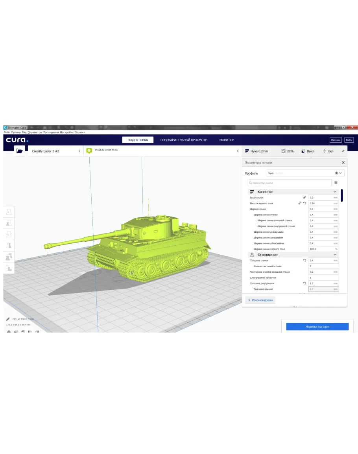
Task: Click the 'Рекомендован' button
Action: click(x=260, y=300)
